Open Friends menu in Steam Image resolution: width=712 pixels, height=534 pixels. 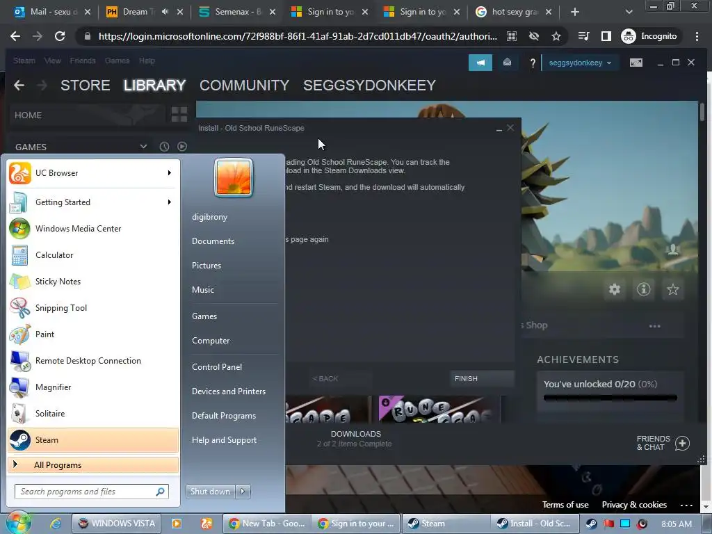point(83,60)
